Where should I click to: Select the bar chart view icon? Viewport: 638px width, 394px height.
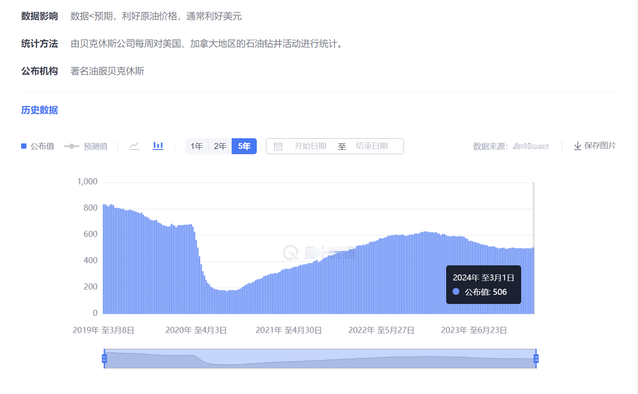tap(158, 146)
